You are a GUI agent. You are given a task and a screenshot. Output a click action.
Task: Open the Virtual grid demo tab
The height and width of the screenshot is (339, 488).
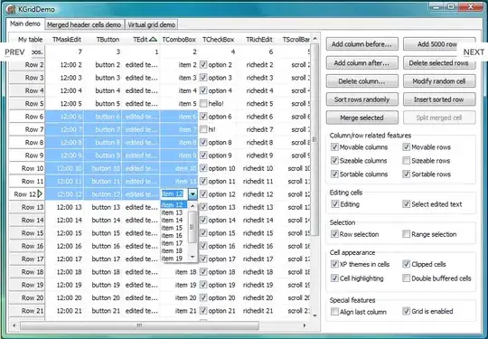tap(152, 24)
